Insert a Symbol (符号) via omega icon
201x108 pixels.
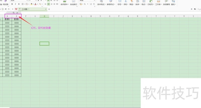click(x=120, y=1)
